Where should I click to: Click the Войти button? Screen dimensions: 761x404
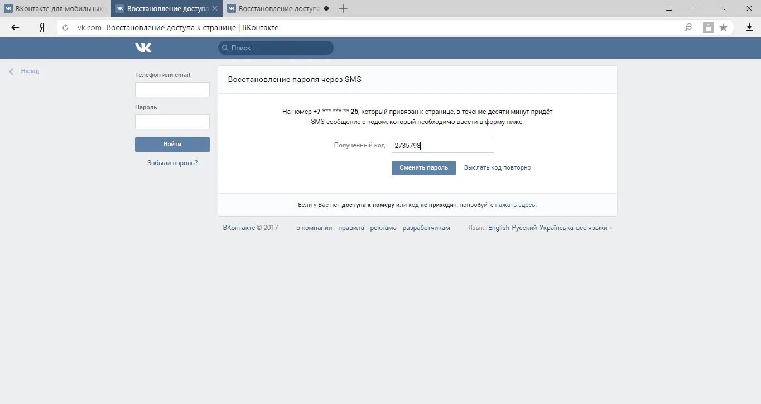coord(172,145)
